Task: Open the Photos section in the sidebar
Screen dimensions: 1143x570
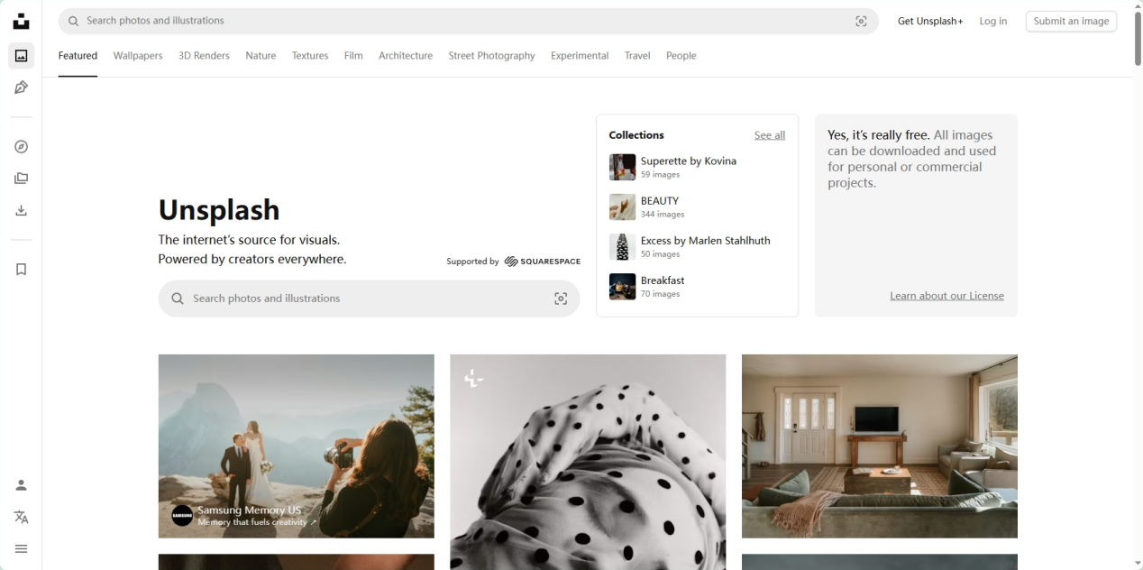Action: click(21, 56)
